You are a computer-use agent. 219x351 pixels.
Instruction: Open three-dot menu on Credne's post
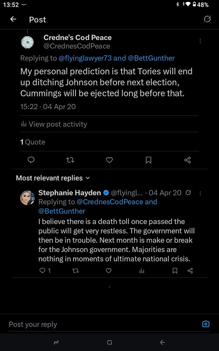tap(200, 41)
